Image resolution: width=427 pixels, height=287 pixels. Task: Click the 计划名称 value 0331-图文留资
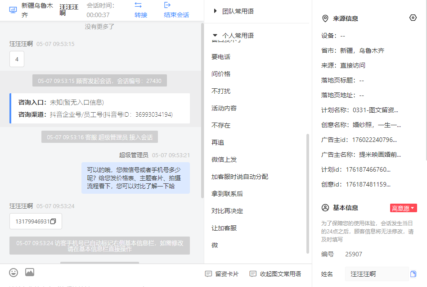(375, 110)
